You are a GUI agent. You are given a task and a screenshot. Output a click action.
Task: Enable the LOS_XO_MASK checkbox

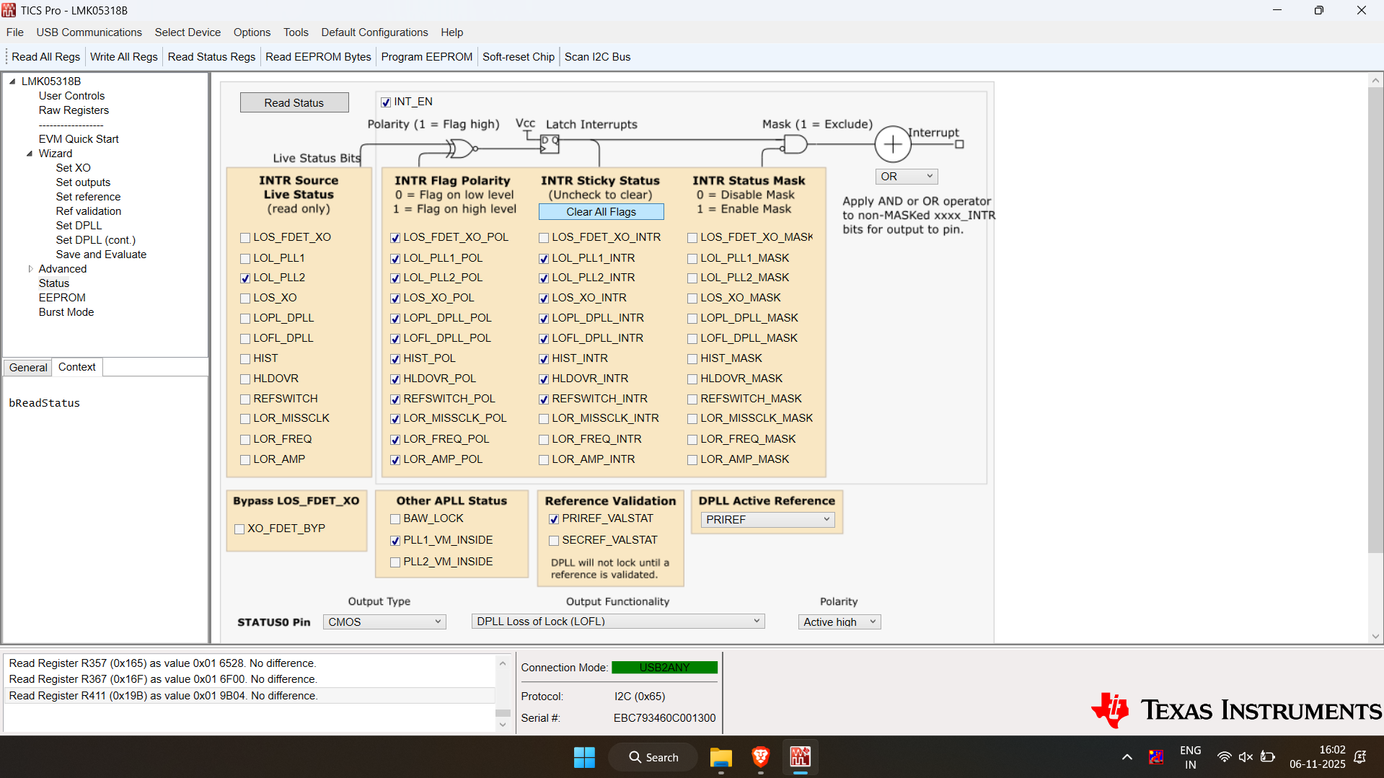click(x=692, y=298)
